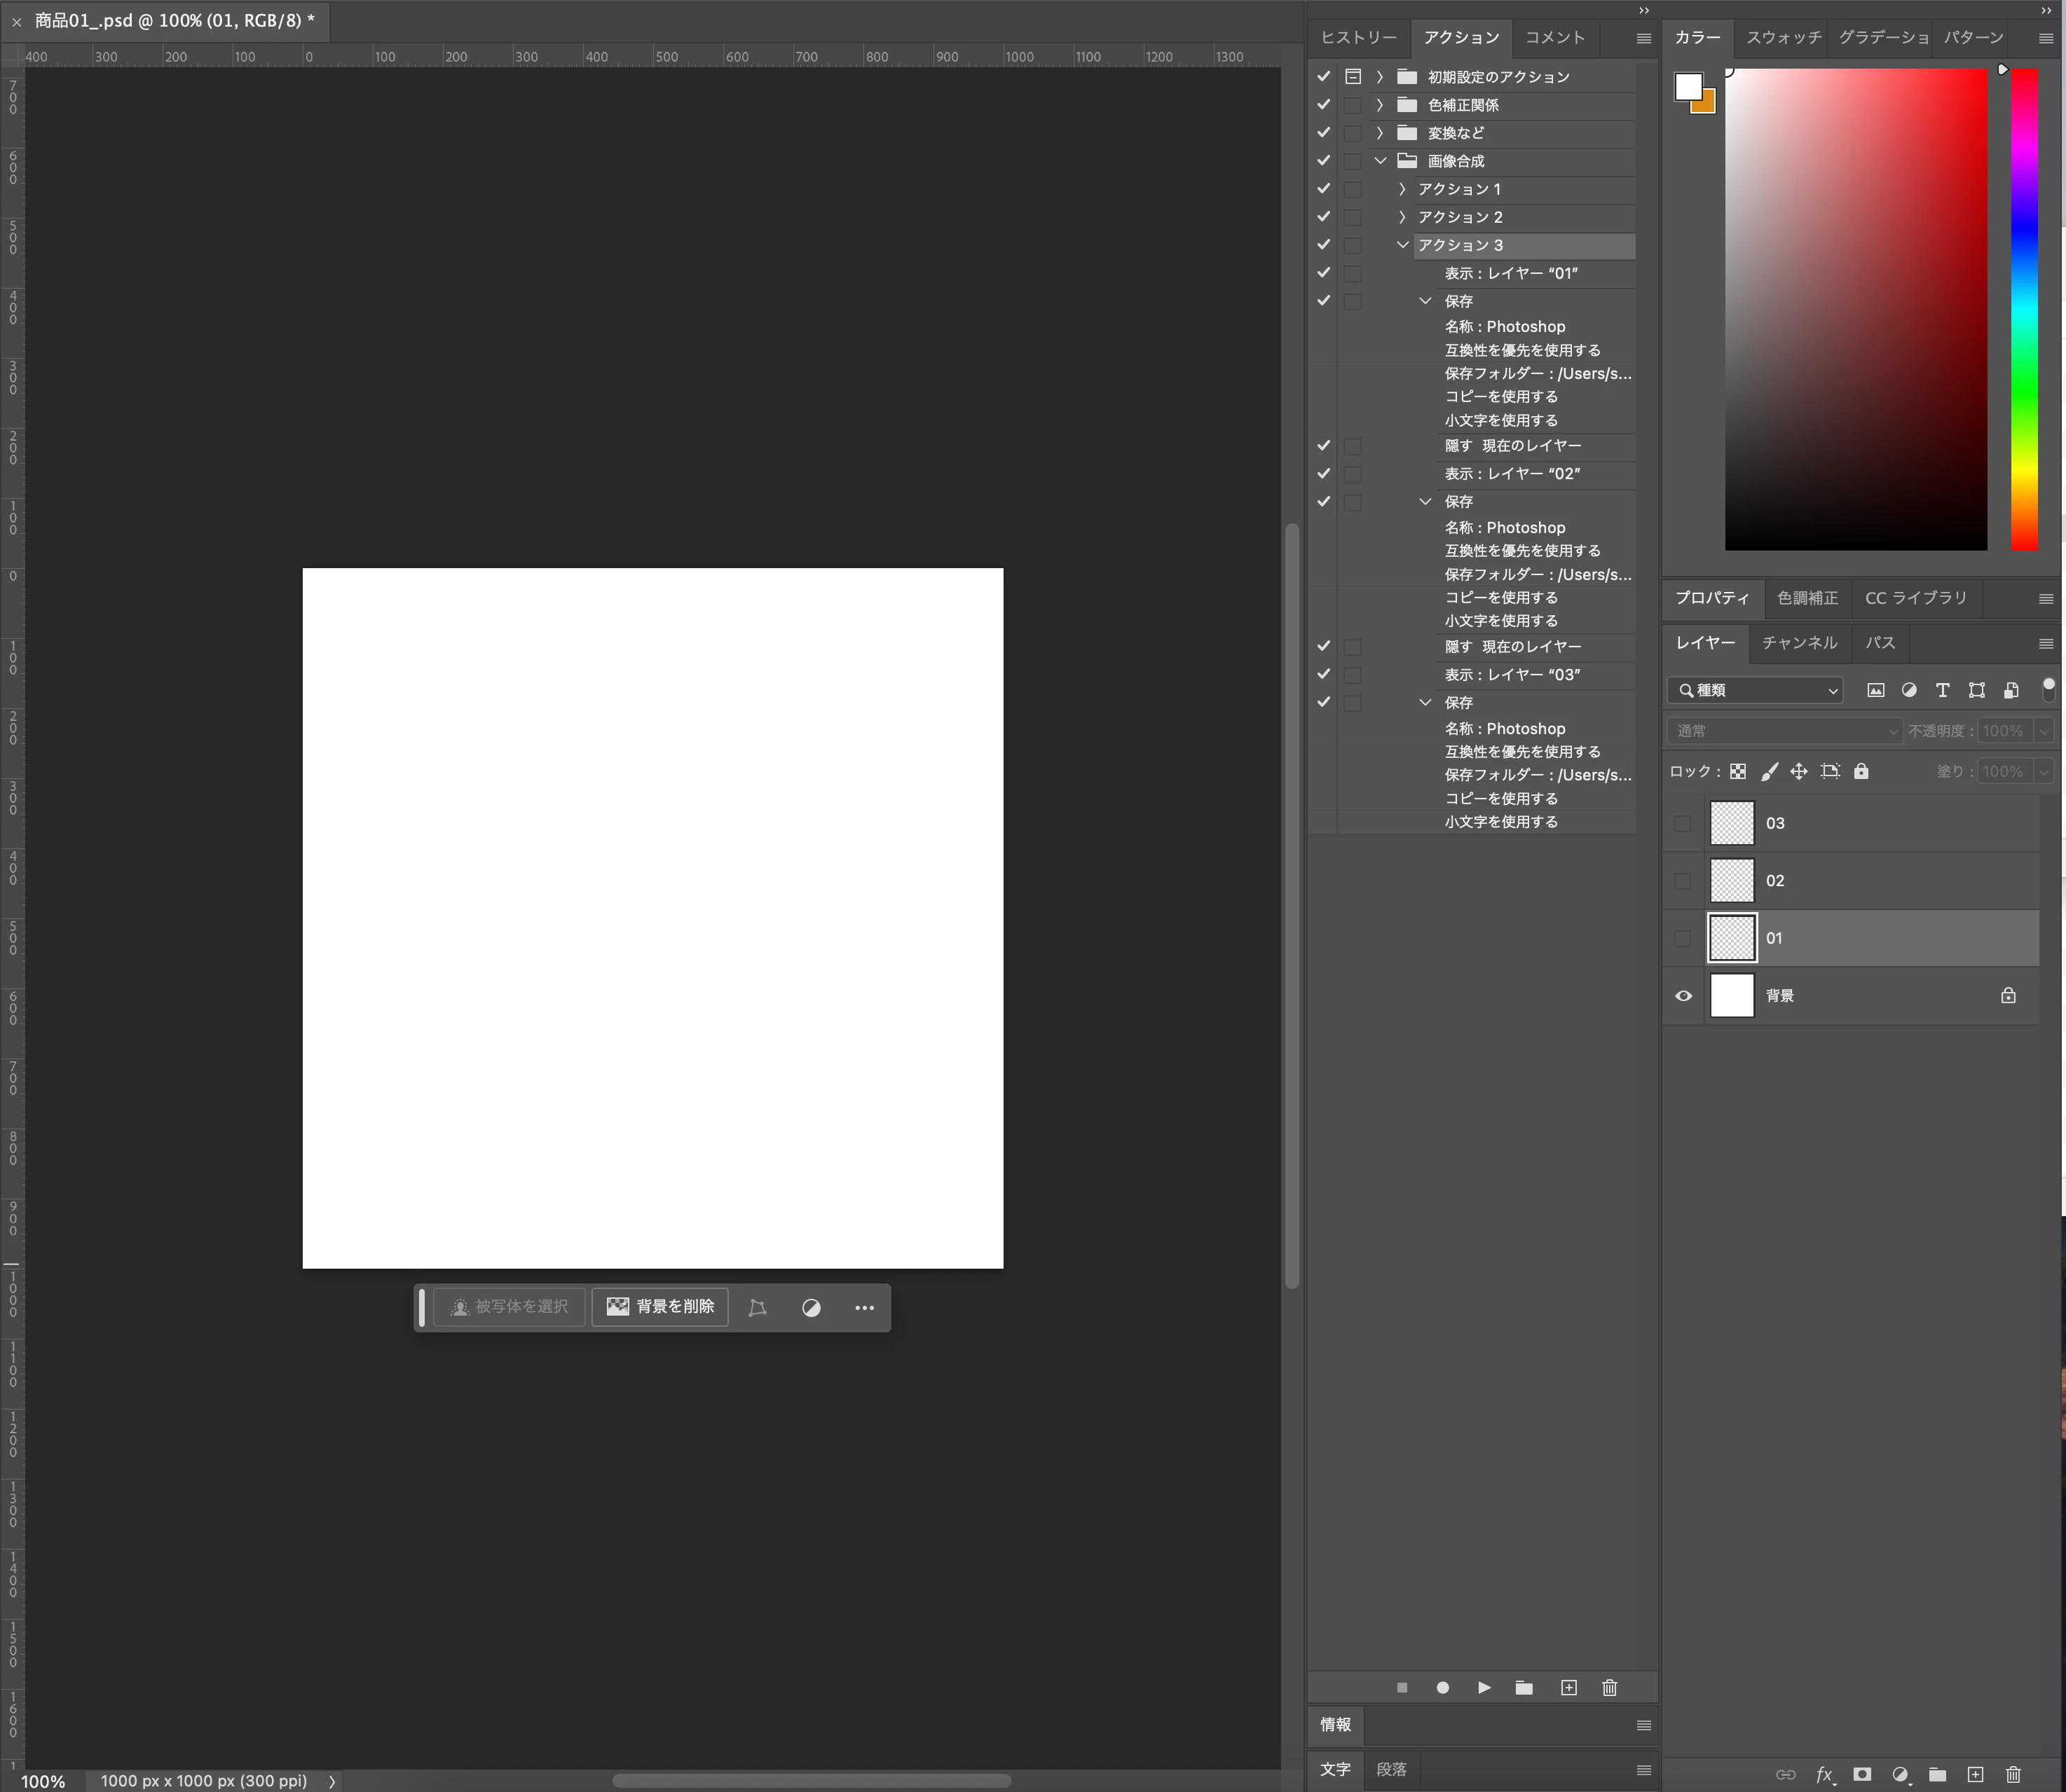Image resolution: width=2066 pixels, height=1792 pixels.
Task: Add layer mask icon in Layers panel
Action: click(x=1862, y=1775)
